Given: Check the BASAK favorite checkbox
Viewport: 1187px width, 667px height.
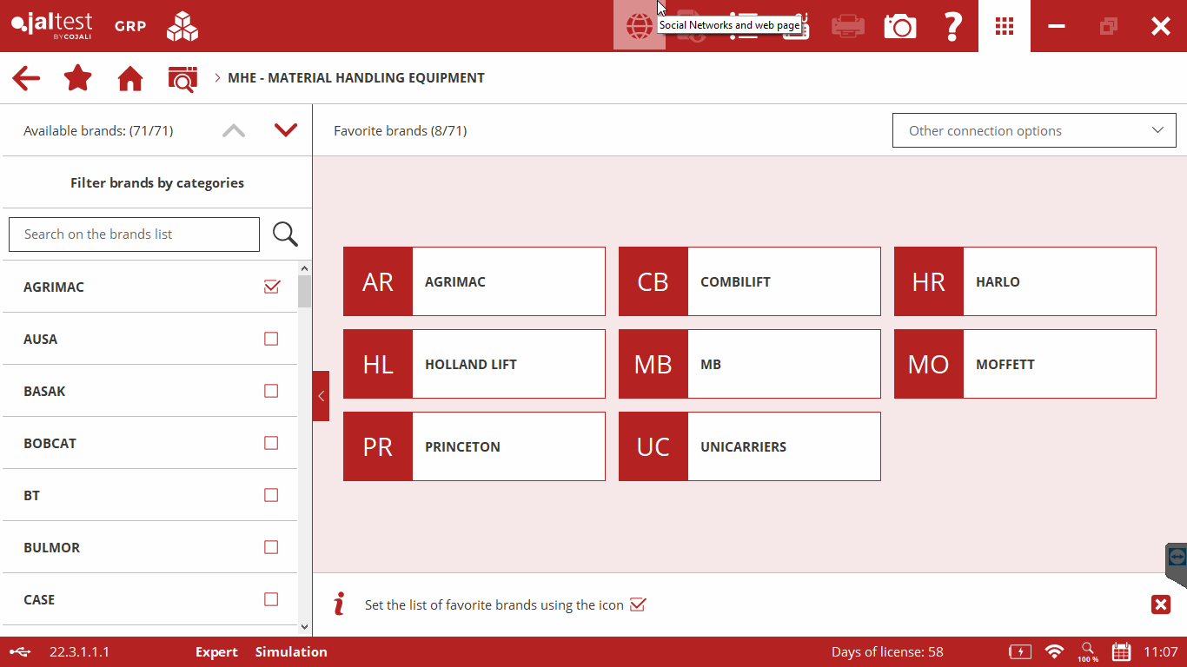Looking at the screenshot, I should 271,391.
